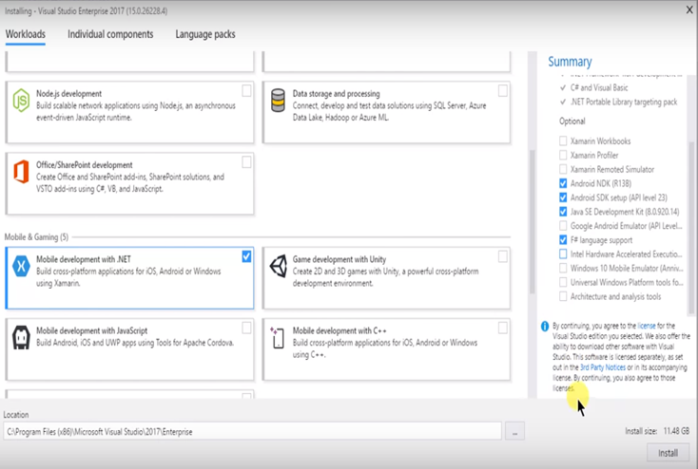Screen dimensions: 698x469
Task: Click the C# and Visual Basic summary item
Action: [599, 88]
